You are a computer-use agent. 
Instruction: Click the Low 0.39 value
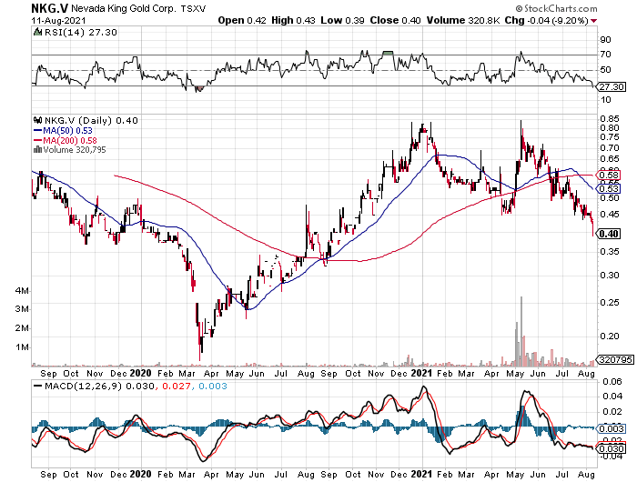pyautogui.click(x=342, y=20)
